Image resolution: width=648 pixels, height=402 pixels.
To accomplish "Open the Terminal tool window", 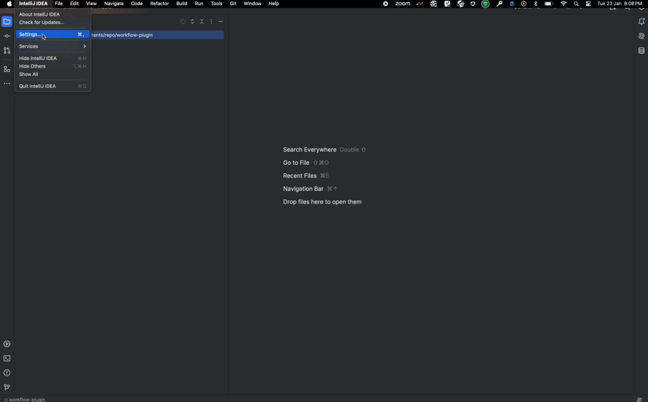I will [x=7, y=359].
